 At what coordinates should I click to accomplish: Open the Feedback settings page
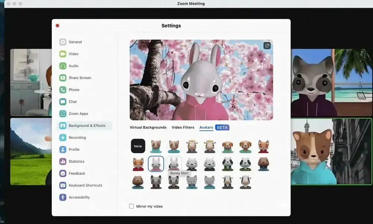pos(63,173)
